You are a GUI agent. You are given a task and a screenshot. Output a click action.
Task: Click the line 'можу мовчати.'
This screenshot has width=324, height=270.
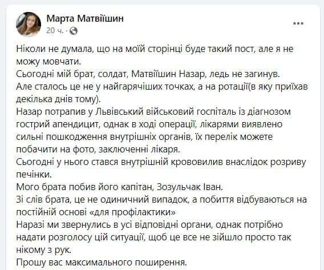tap(48, 62)
